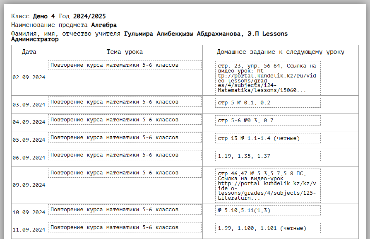Click homework field starting 'стр 46,47 № 5.3'
Screen dimensions: 370x239
tap(268, 186)
